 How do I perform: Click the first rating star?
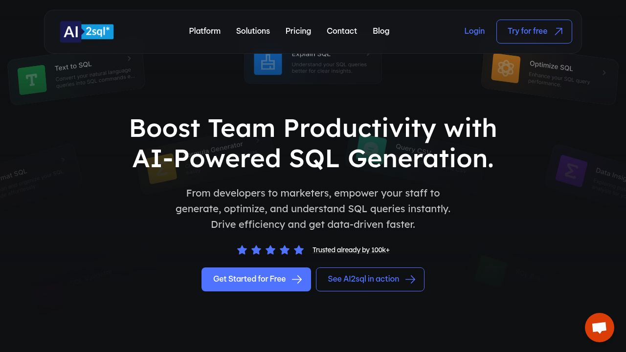tap(242, 250)
